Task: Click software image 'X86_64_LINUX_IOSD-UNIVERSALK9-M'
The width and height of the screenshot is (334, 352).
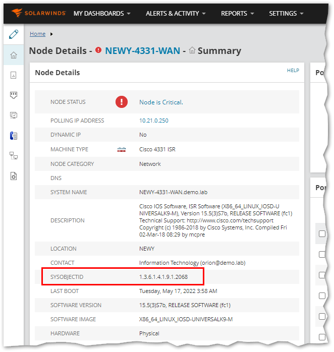Action: pos(186,319)
